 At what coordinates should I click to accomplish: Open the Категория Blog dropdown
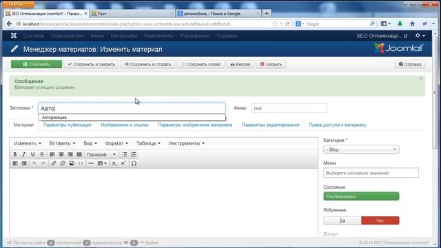[x=361, y=149]
